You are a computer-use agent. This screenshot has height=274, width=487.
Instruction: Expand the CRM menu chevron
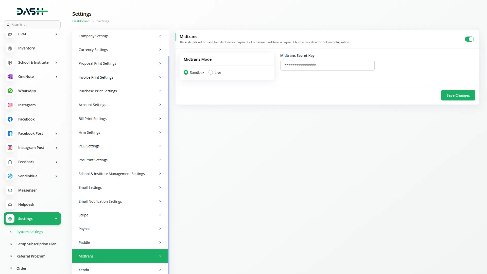coord(56,34)
